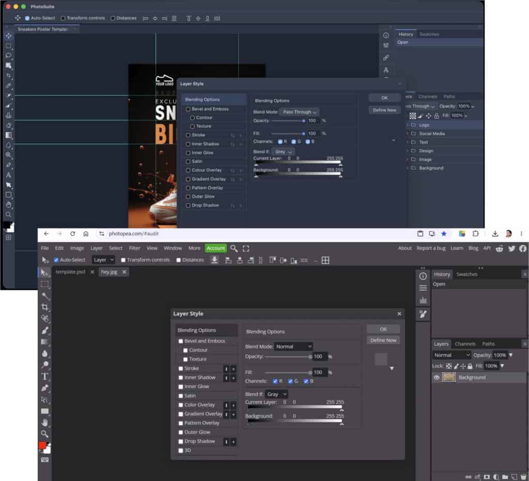The height and width of the screenshot is (481, 529).
Task: Enable Stroke in Photopea Layer Style
Action: [x=181, y=368]
